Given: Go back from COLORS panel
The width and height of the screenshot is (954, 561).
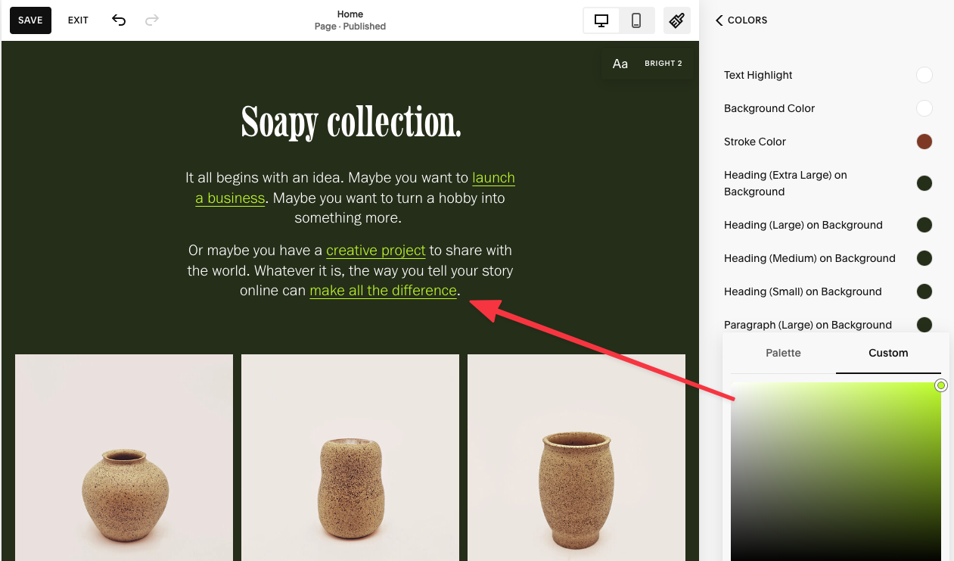Looking at the screenshot, I should tap(719, 20).
